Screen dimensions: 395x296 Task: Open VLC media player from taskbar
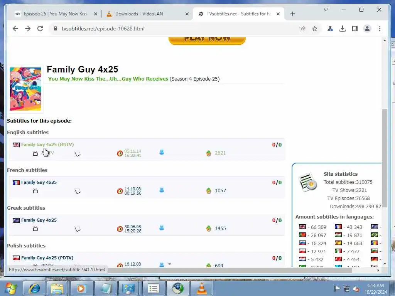coord(201,288)
